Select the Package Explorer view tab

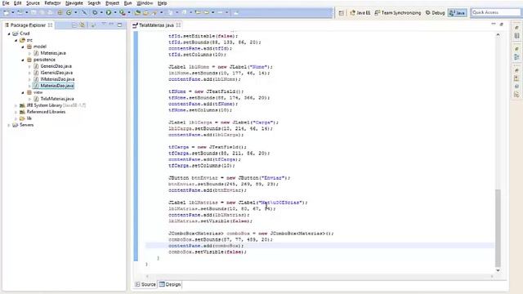(x=29, y=25)
